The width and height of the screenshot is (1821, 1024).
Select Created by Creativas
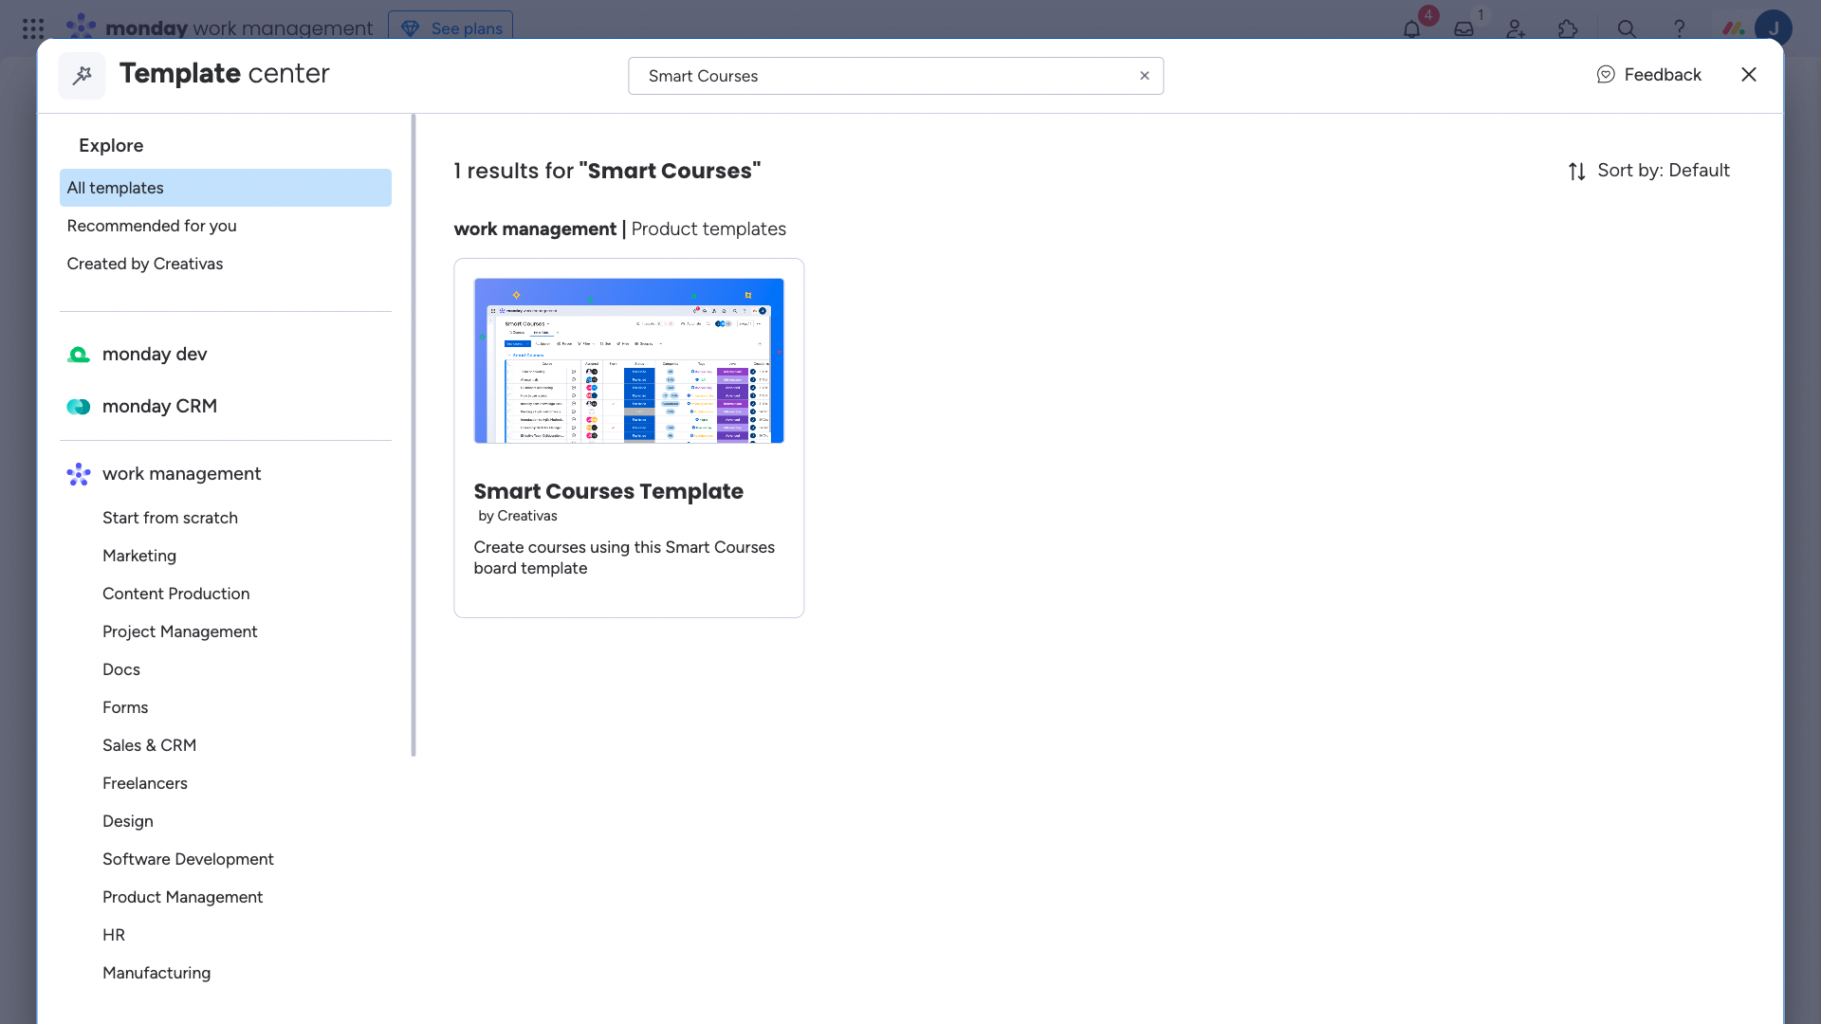click(x=226, y=264)
